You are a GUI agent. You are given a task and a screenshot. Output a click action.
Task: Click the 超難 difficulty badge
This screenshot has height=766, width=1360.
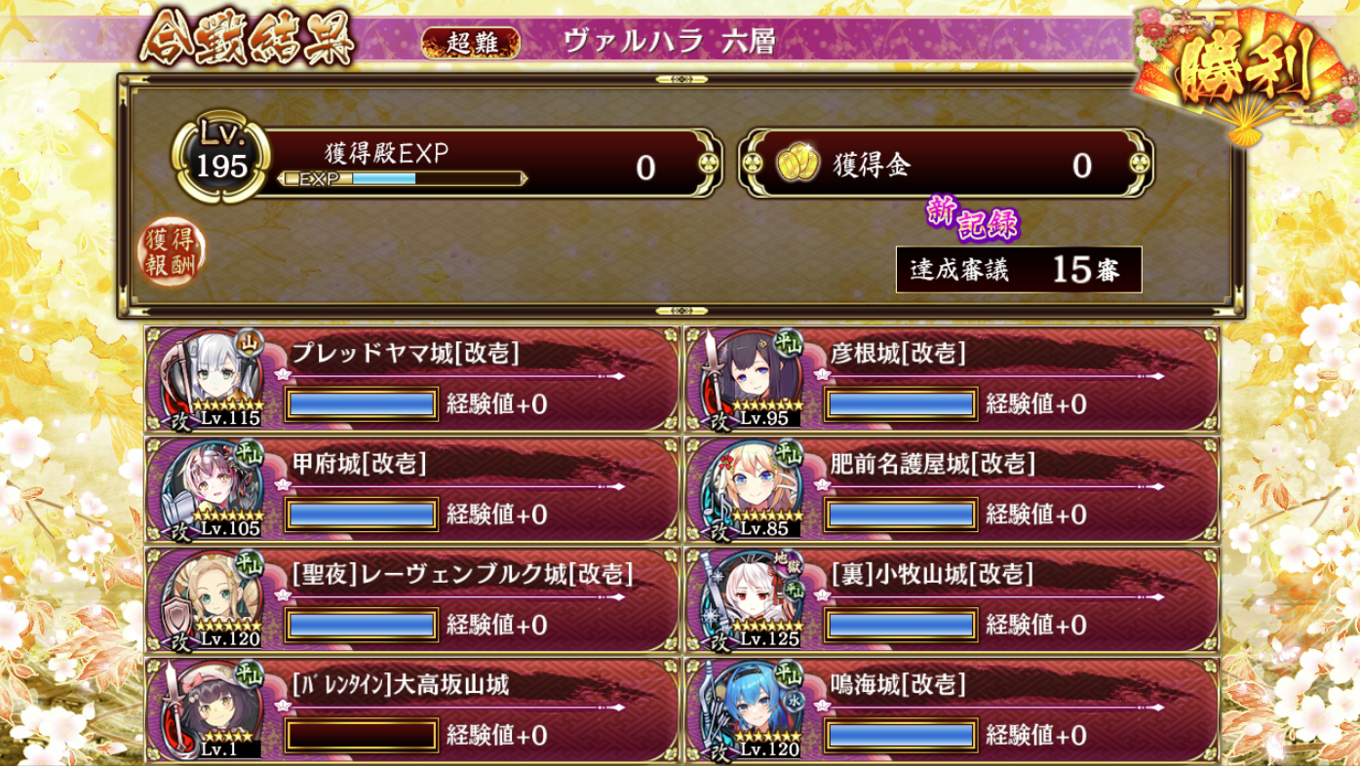(x=472, y=43)
